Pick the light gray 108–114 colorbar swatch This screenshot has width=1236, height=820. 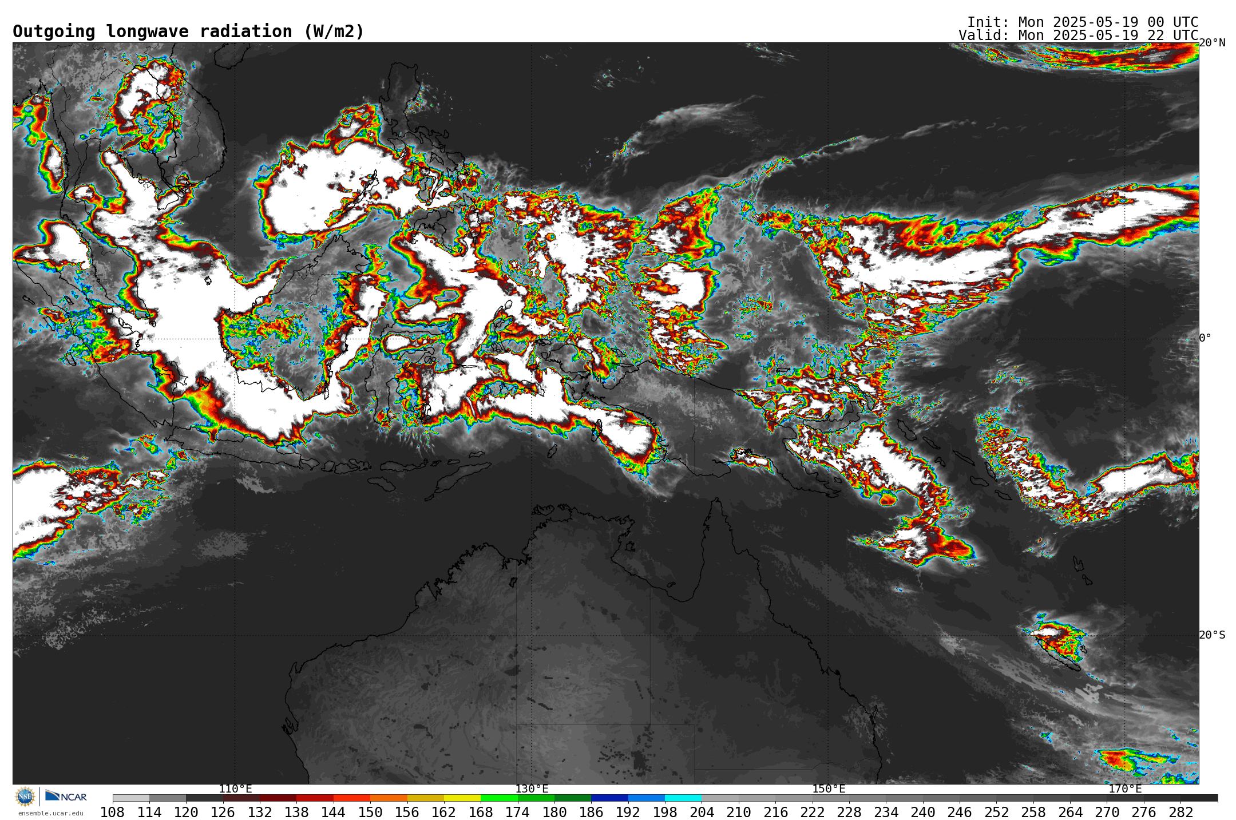tap(131, 798)
